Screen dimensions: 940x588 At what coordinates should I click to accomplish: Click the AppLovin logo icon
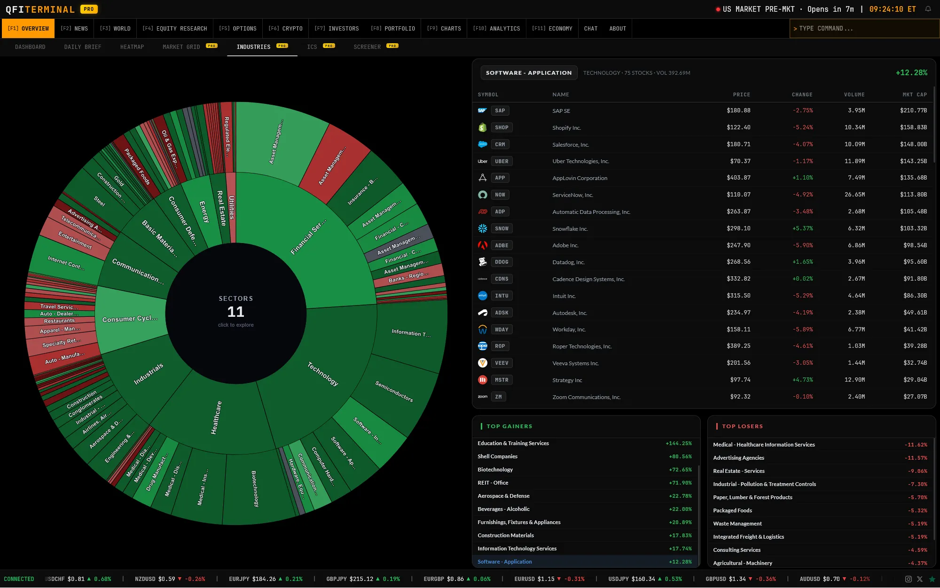[x=482, y=178]
